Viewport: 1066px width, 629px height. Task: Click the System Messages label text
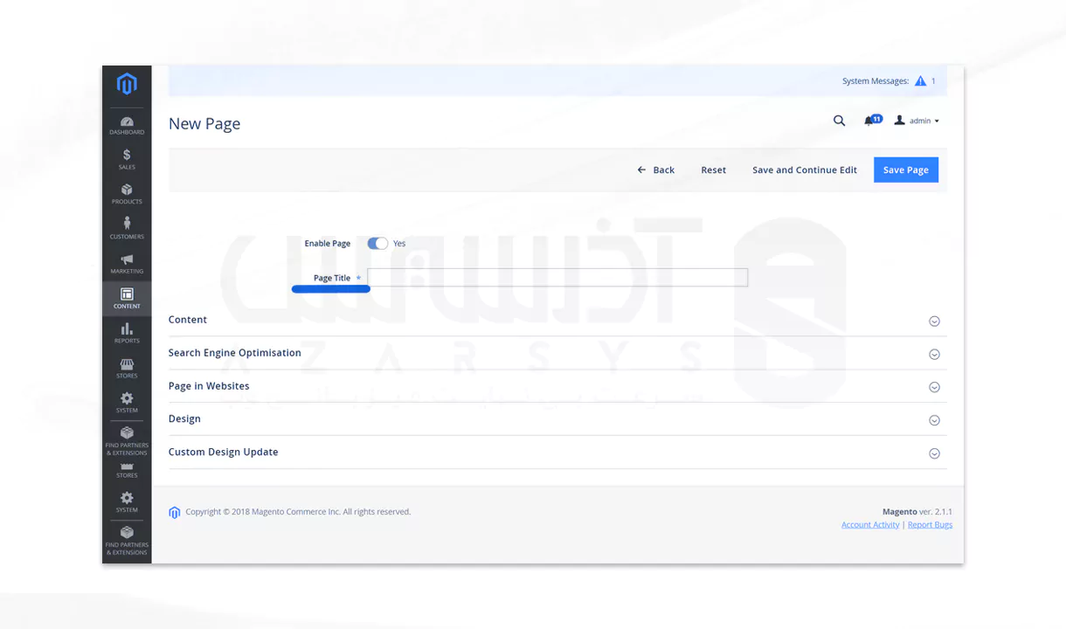pos(876,81)
